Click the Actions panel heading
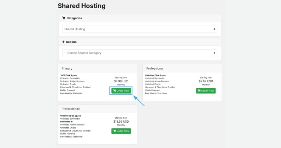This screenshot has width=281, height=148. click(71, 42)
